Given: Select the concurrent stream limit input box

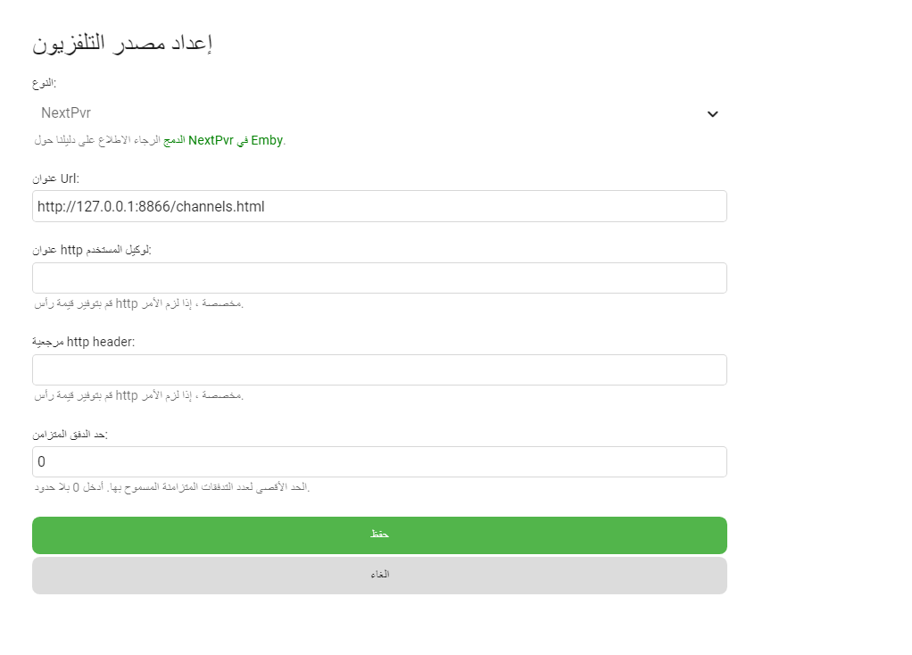Looking at the screenshot, I should coord(379,462).
